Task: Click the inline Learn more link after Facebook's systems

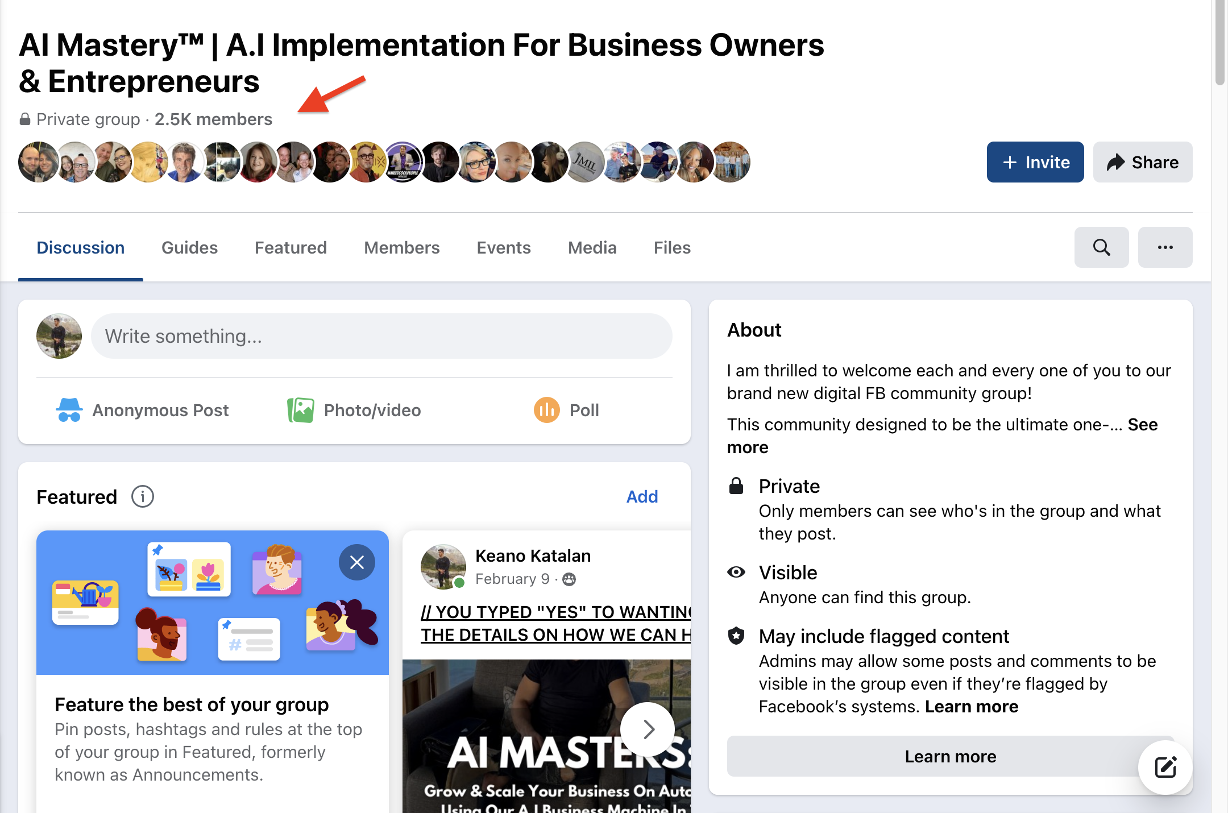Action: pyautogui.click(x=972, y=706)
